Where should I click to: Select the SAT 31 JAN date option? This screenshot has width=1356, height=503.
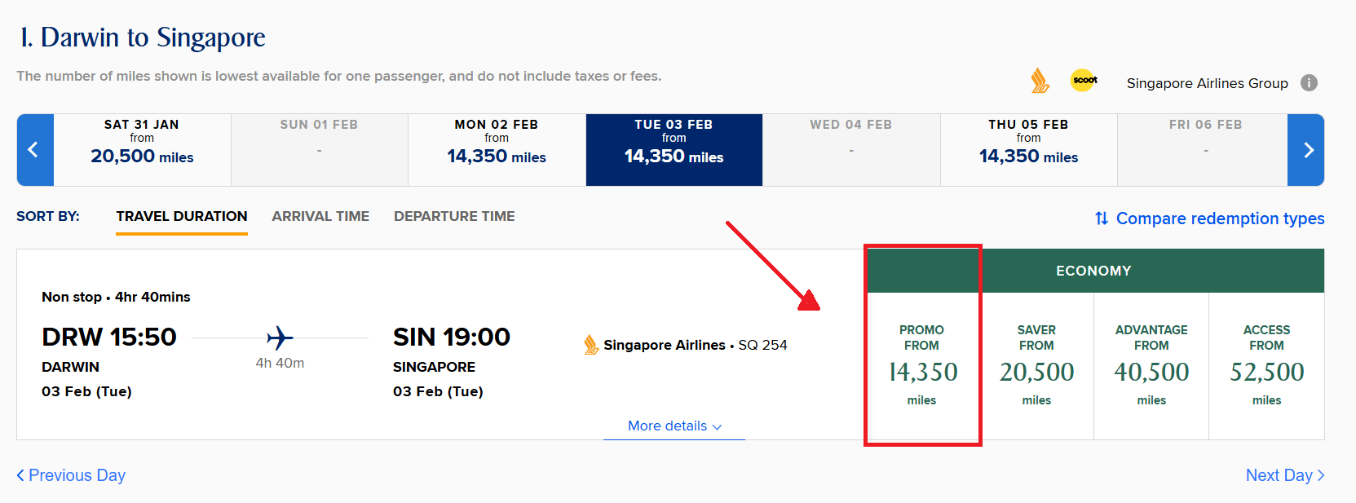click(x=142, y=150)
